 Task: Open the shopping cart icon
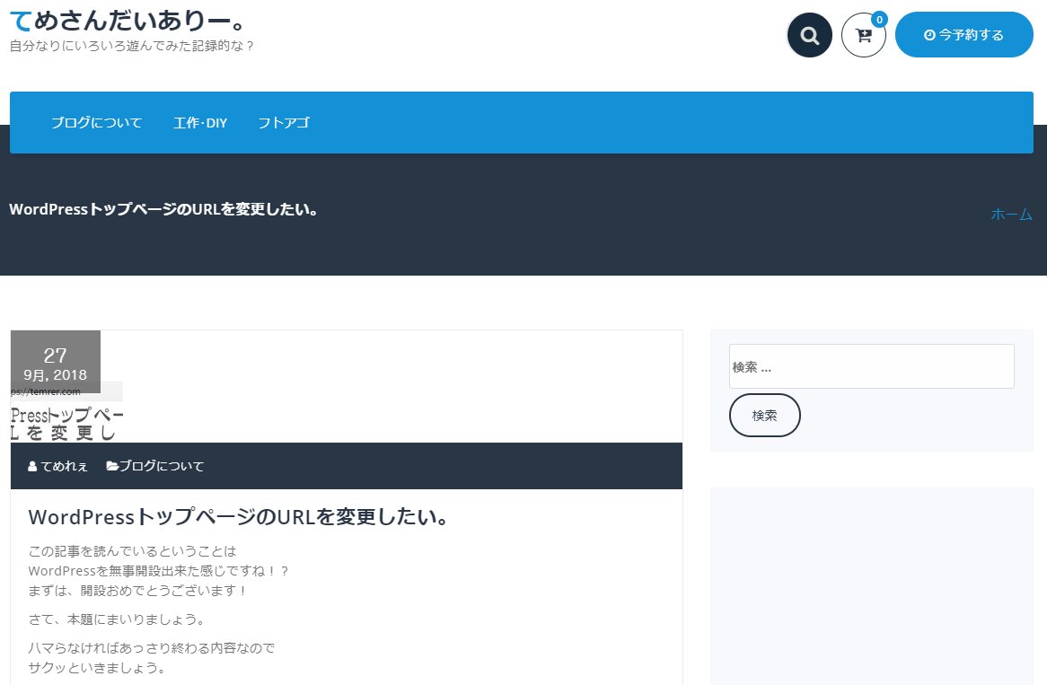(864, 35)
